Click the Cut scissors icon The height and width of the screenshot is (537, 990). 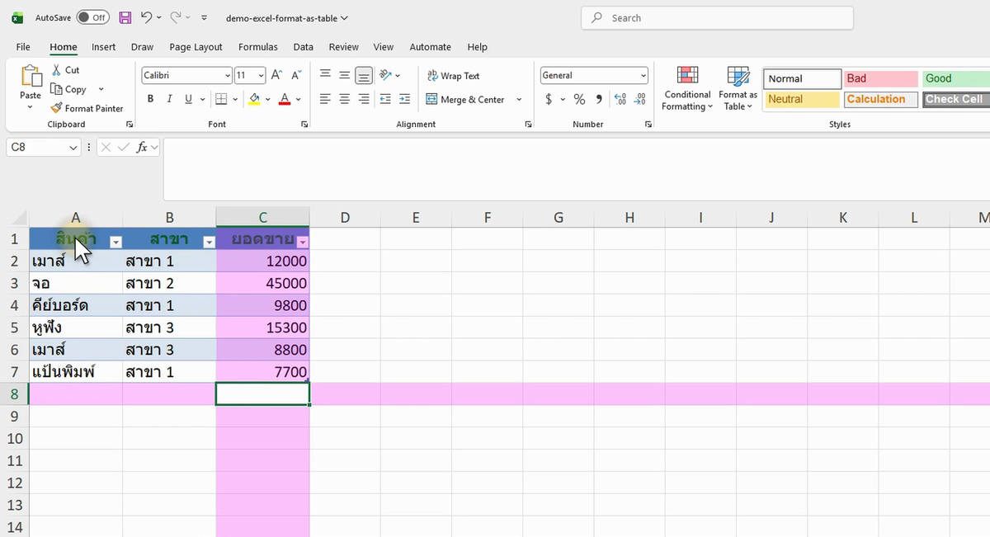(x=56, y=70)
